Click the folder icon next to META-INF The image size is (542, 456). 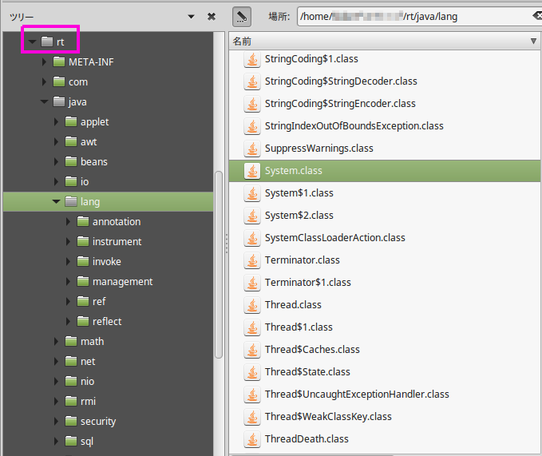[59, 62]
